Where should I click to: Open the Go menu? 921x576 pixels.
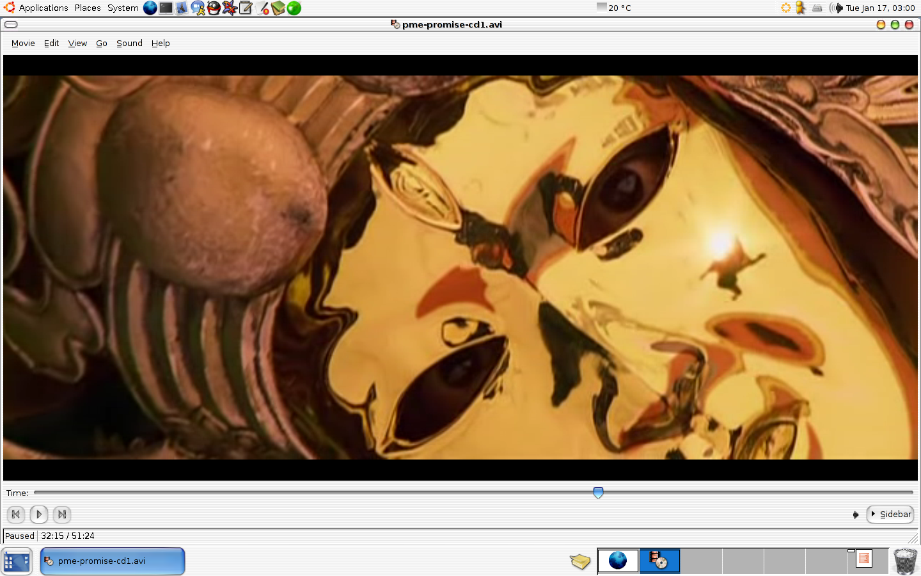click(102, 44)
